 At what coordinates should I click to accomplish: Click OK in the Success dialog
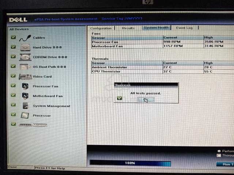click(x=146, y=100)
